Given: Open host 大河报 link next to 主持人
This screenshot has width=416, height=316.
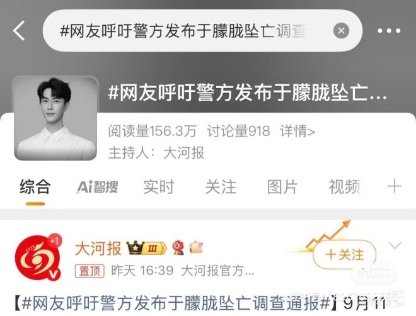Looking at the screenshot, I should click(x=183, y=153).
